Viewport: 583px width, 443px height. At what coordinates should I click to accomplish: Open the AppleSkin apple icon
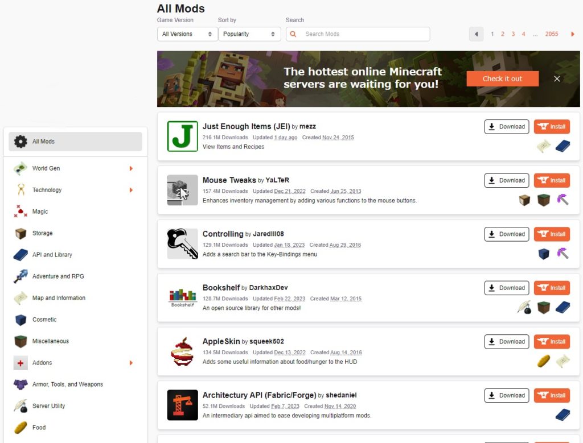click(182, 351)
